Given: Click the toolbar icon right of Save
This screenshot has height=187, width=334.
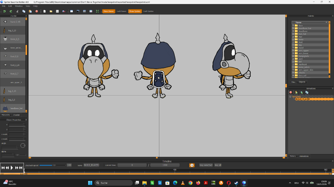Looking at the screenshot, I should pos(64,11).
